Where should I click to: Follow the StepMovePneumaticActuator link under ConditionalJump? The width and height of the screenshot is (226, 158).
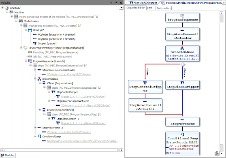click(x=82, y=141)
